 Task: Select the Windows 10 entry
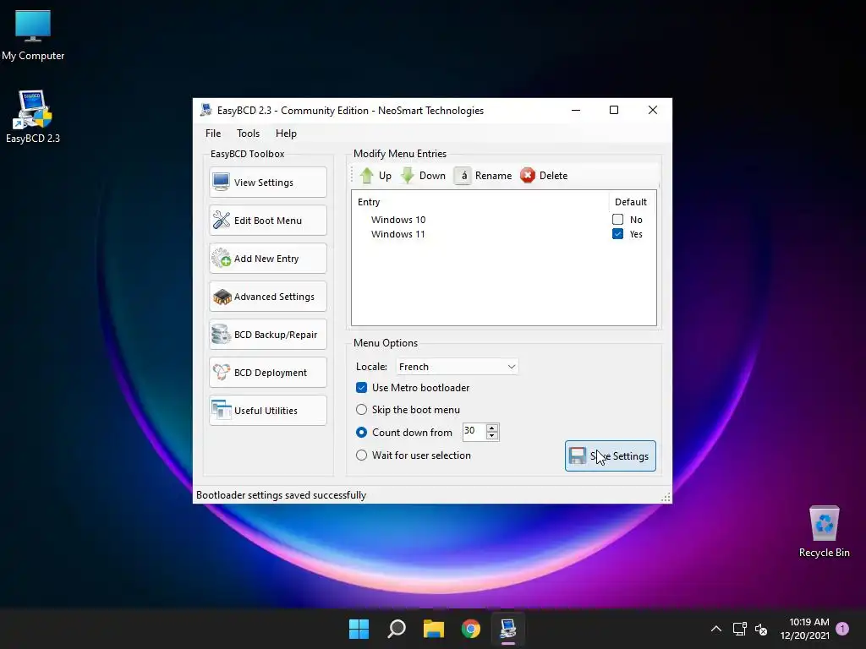tap(398, 220)
